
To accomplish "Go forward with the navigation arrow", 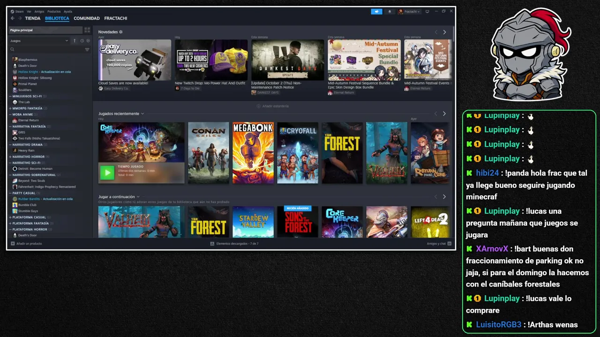I will [20, 18].
